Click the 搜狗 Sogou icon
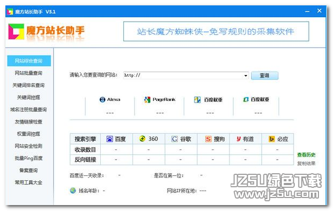This screenshot has height=211, width=333. click(x=209, y=139)
